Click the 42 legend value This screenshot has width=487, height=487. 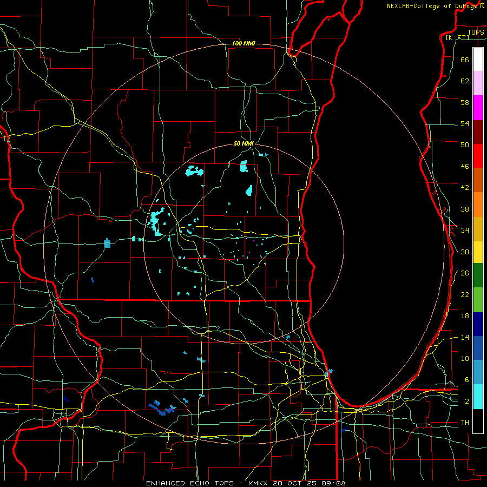(x=465, y=188)
